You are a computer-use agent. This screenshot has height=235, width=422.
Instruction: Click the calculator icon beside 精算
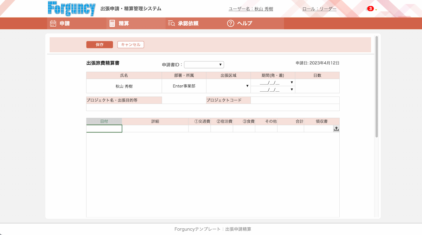click(112, 23)
